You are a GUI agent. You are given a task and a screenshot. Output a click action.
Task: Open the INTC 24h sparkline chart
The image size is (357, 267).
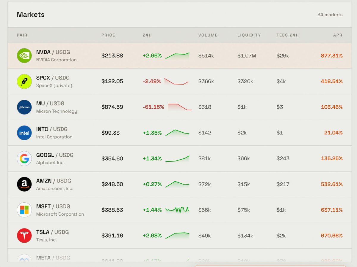pyautogui.click(x=177, y=133)
